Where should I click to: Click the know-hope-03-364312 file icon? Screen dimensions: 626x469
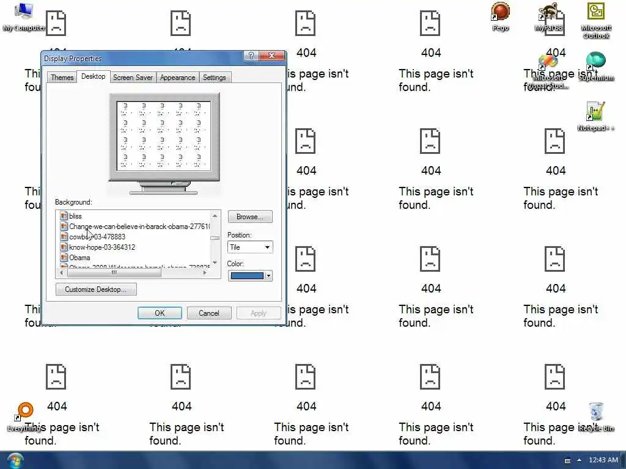(x=64, y=247)
